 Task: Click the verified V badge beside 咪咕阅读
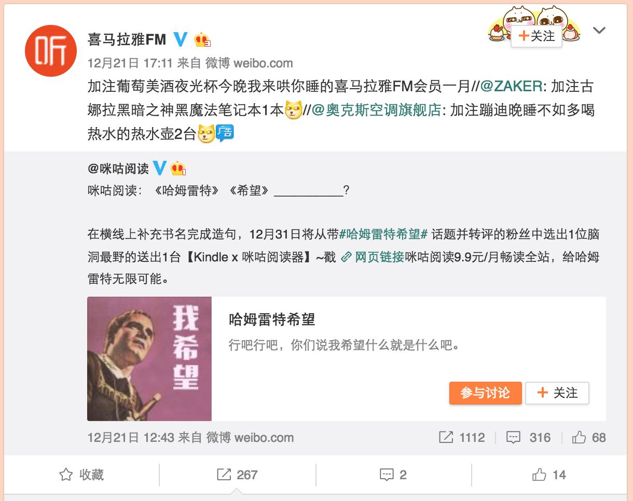pyautogui.click(x=160, y=168)
